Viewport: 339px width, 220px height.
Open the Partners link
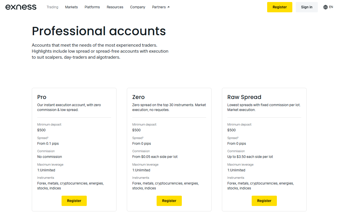pyautogui.click(x=159, y=7)
